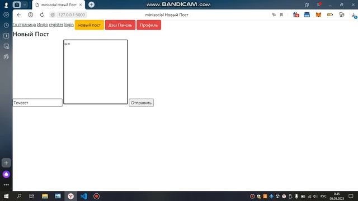The width and height of the screenshot is (358, 201).
Task: Switch to Yandex Browser on taskbar
Action: coord(71,196)
